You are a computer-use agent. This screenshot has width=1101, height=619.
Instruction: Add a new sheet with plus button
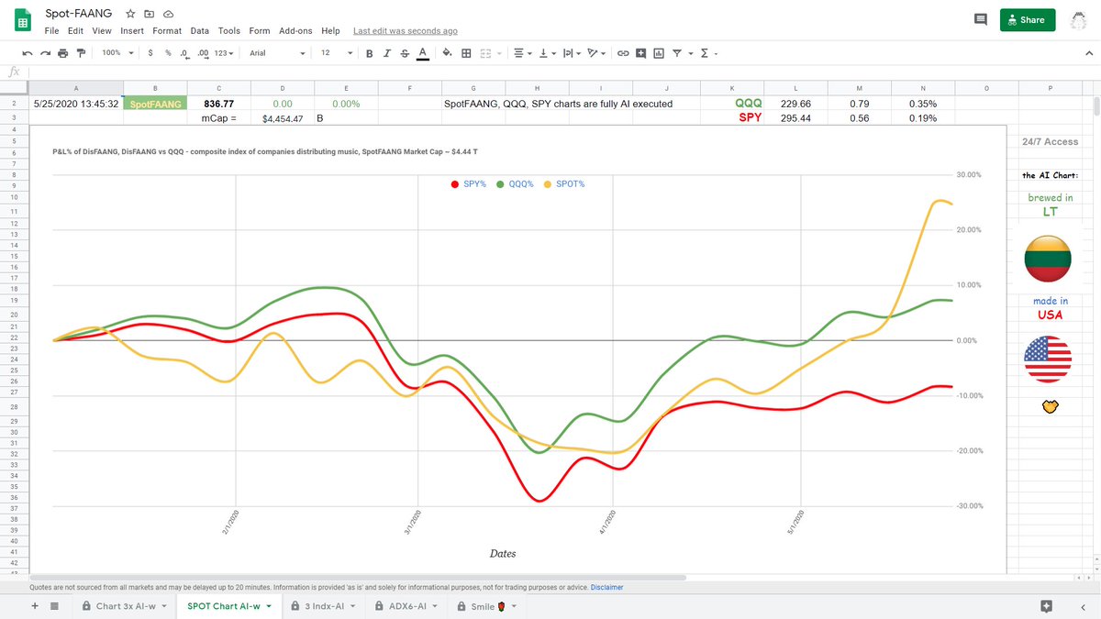coord(35,606)
